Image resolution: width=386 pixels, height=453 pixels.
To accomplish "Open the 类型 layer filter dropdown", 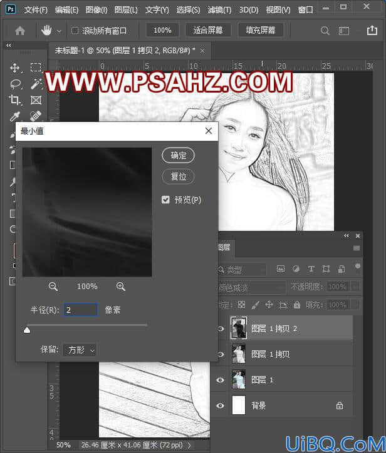I will pyautogui.click(x=243, y=270).
